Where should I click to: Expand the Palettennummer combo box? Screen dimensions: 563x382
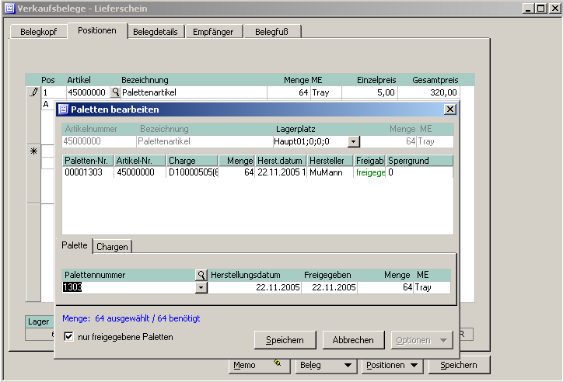coord(201,287)
